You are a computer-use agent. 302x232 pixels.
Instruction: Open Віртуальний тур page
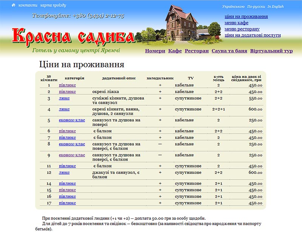coord(271,51)
